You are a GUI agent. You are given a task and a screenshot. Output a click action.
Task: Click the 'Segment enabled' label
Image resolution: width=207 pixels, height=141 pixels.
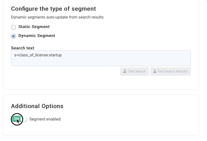(x=45, y=119)
